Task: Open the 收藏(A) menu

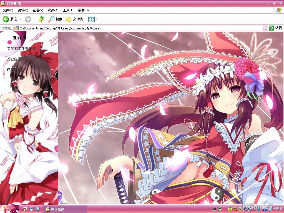Action: click(x=53, y=10)
